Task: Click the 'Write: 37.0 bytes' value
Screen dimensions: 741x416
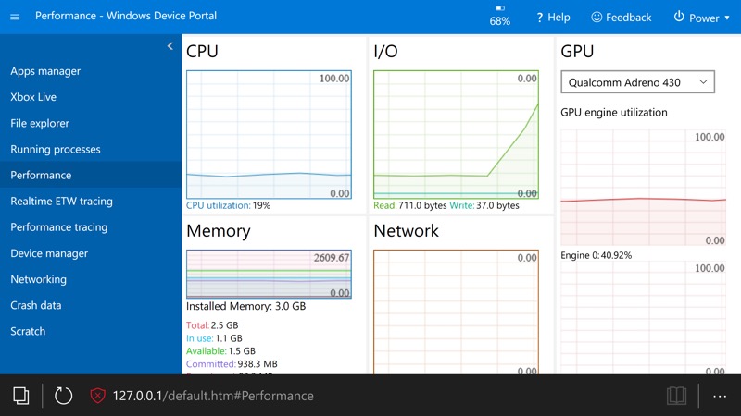Action: pyautogui.click(x=484, y=205)
